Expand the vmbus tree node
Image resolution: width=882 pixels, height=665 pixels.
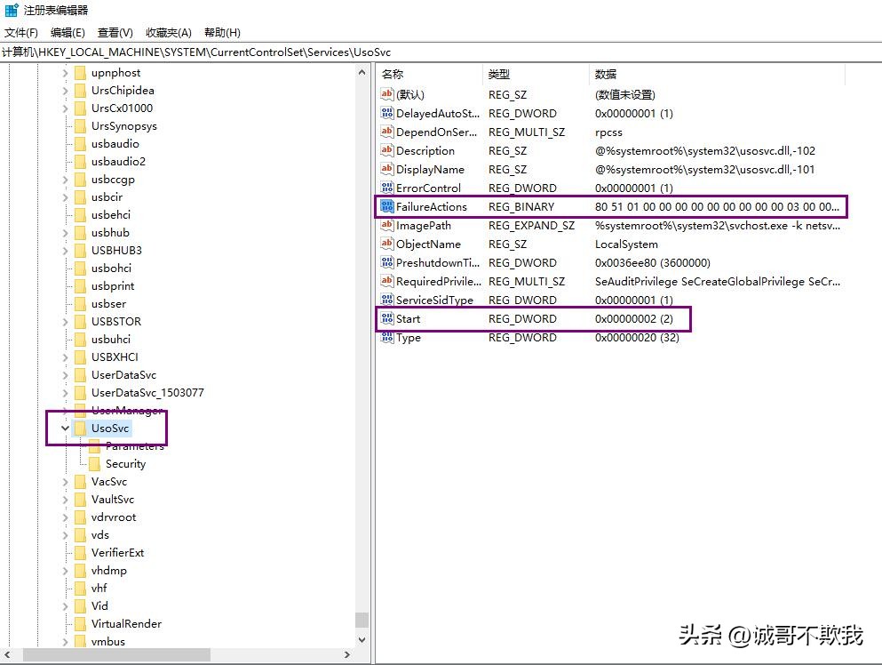(x=64, y=641)
